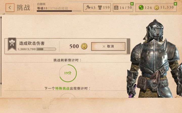The height and width of the screenshot is (113, 182).
Task: Tap the 19分 refresh countdown circle
Action: tap(68, 73)
